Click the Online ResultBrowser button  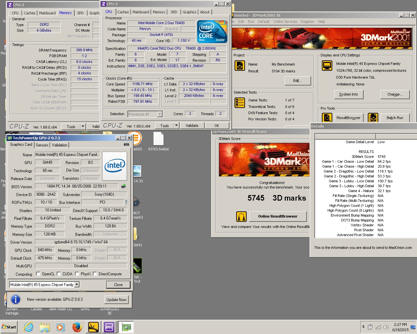[278, 216]
